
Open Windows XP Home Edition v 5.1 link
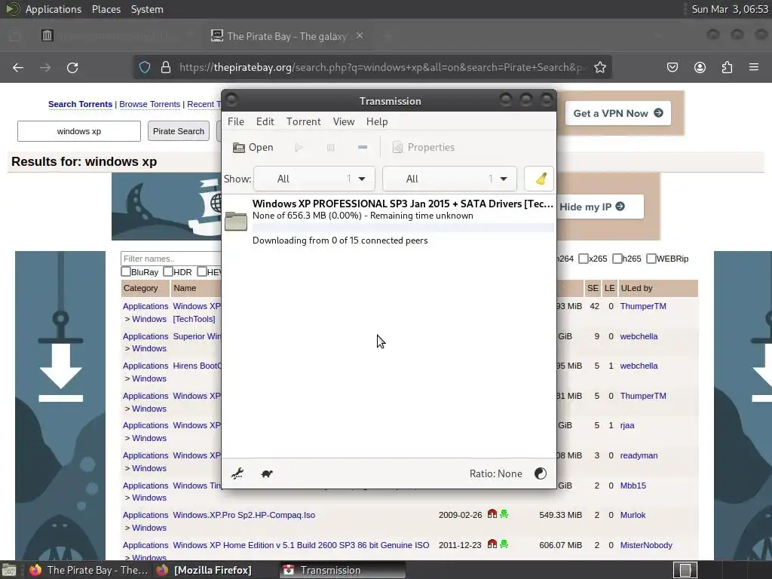click(x=301, y=545)
